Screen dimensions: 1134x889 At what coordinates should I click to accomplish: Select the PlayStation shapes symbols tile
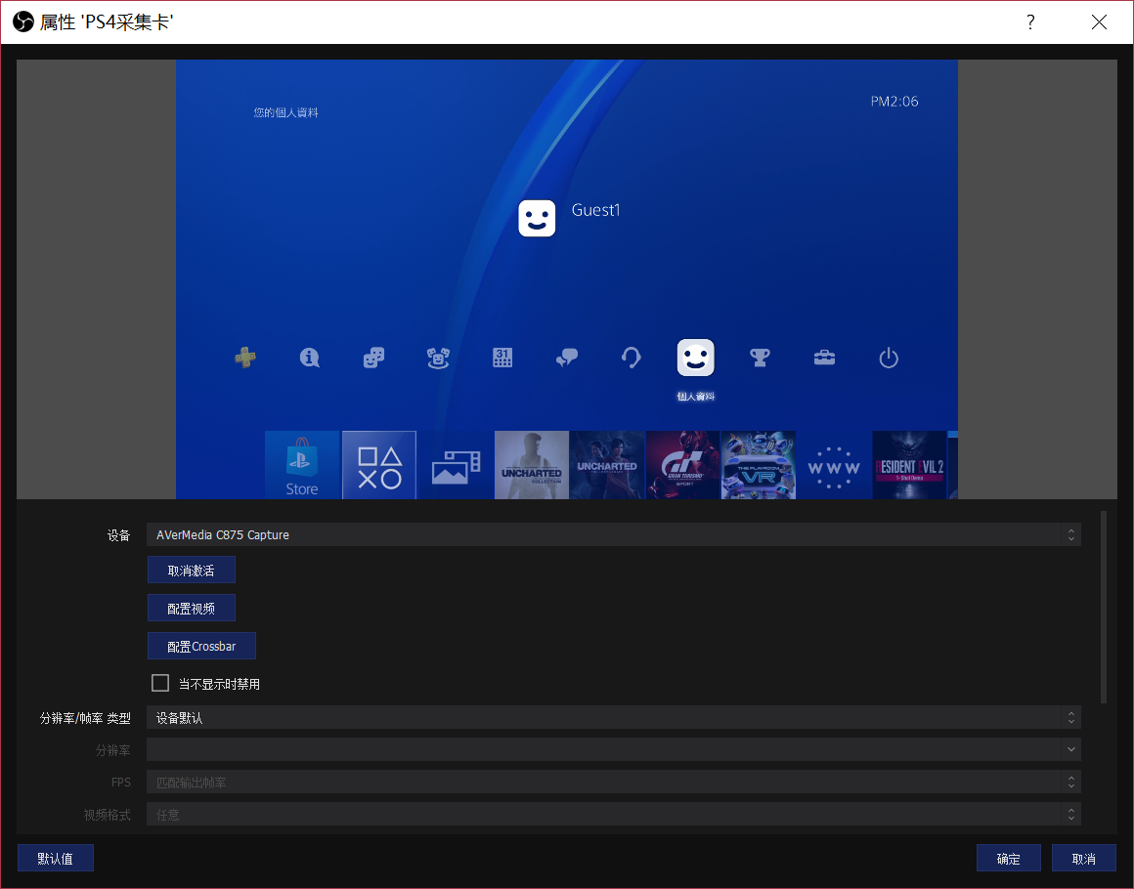tap(379, 465)
